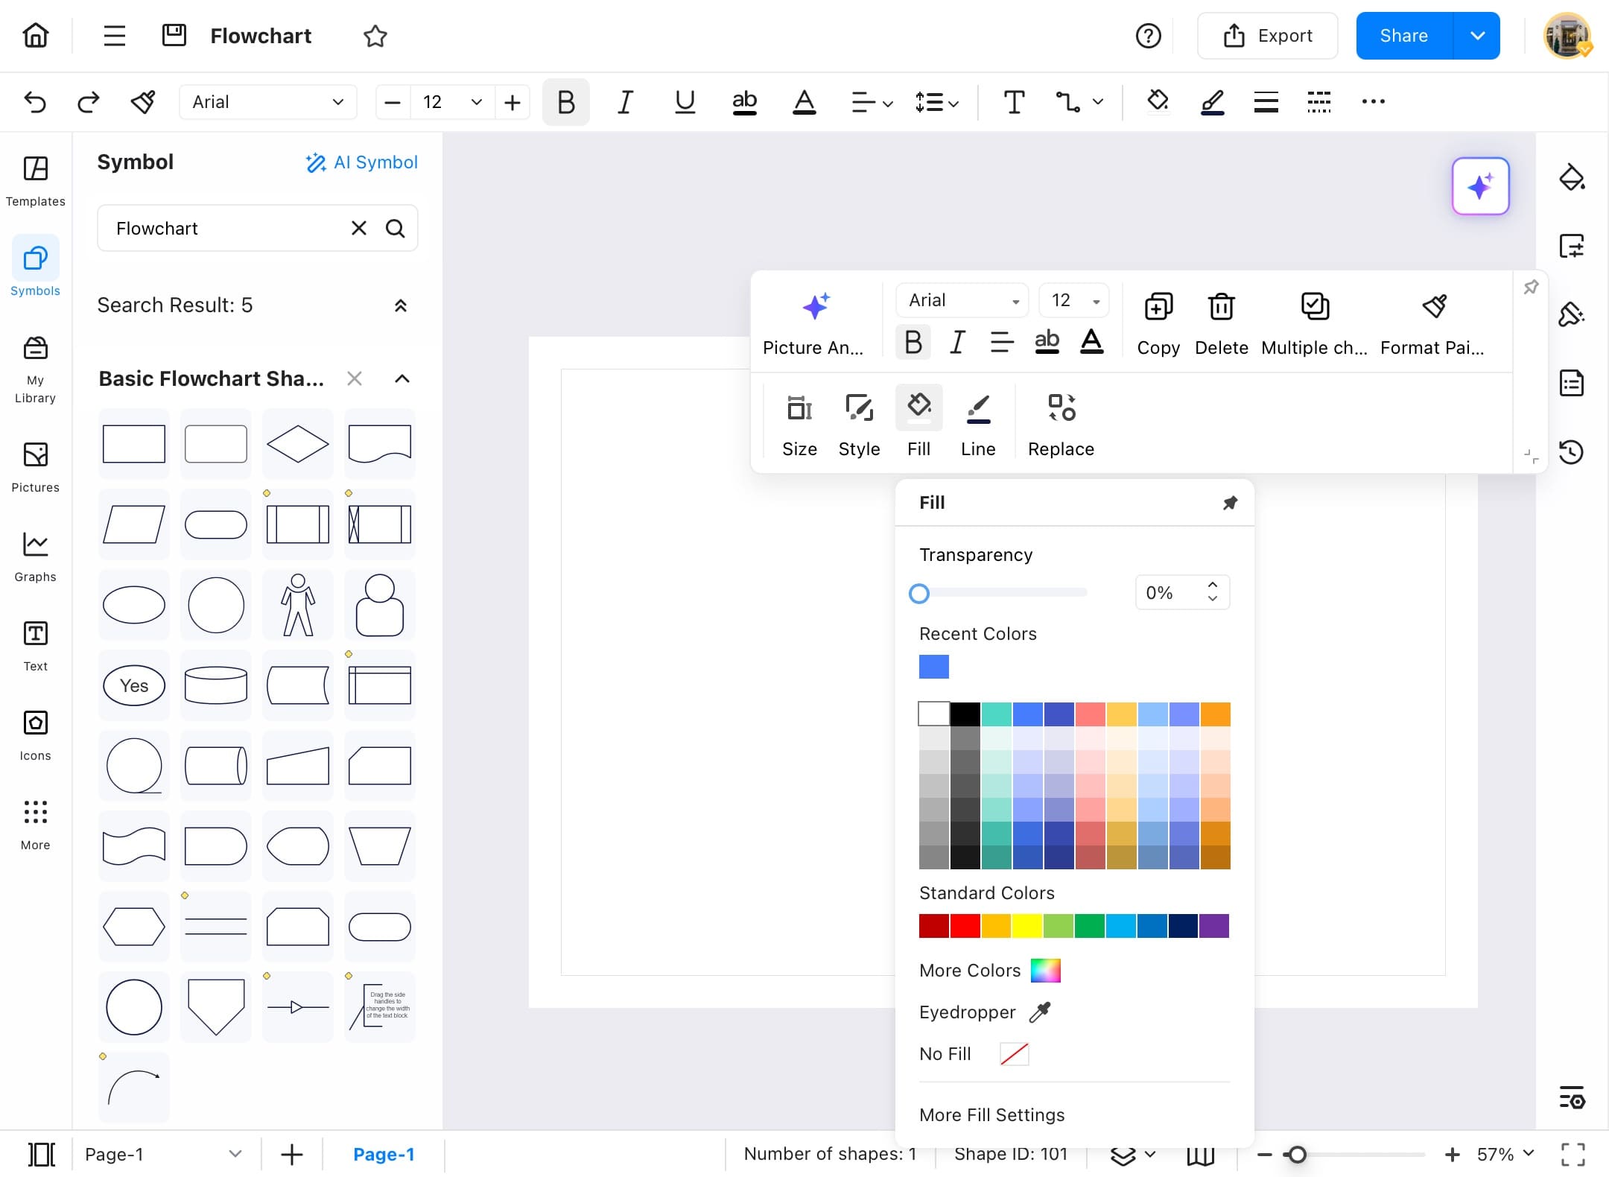Open More Fill Settings
Screen dimensions: 1609x1177
pos(991,1114)
